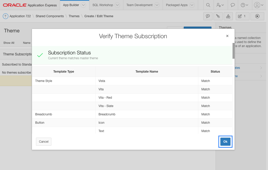Click Cancel in Verify Theme Subscription dialog
The image size is (268, 170).
(44, 142)
